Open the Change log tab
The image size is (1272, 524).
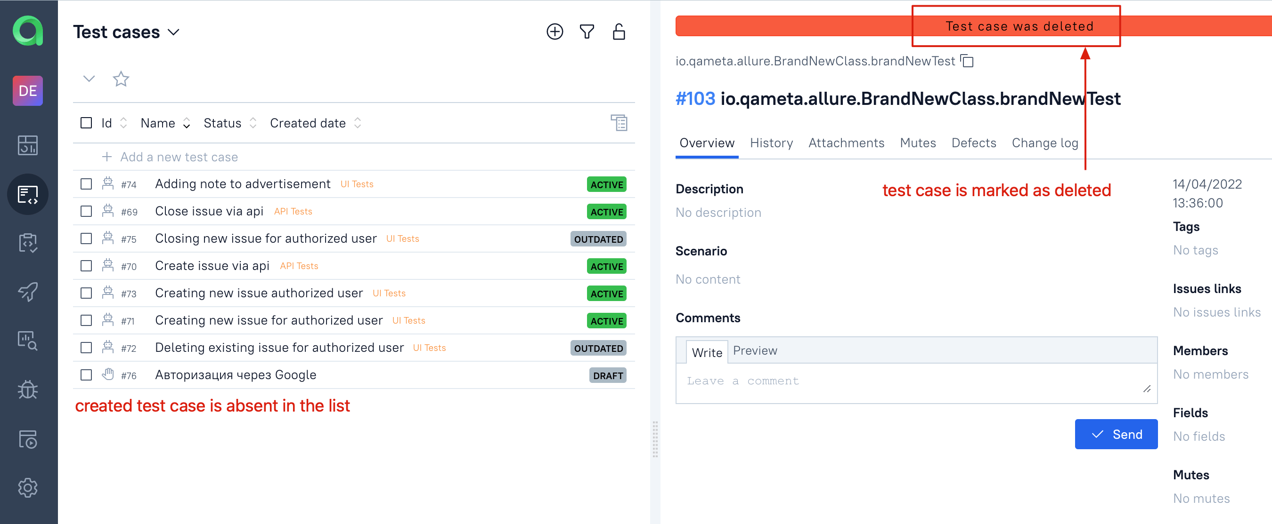(x=1045, y=143)
